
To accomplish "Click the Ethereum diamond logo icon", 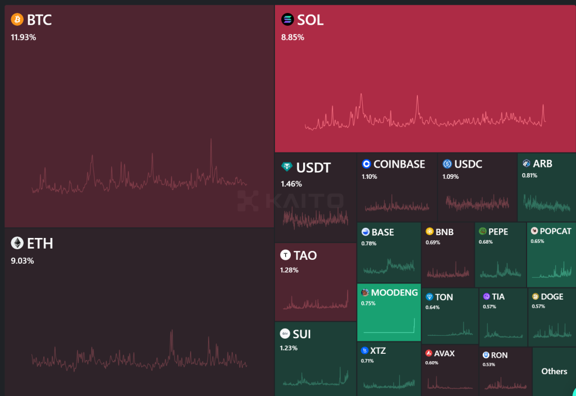I will (17, 243).
